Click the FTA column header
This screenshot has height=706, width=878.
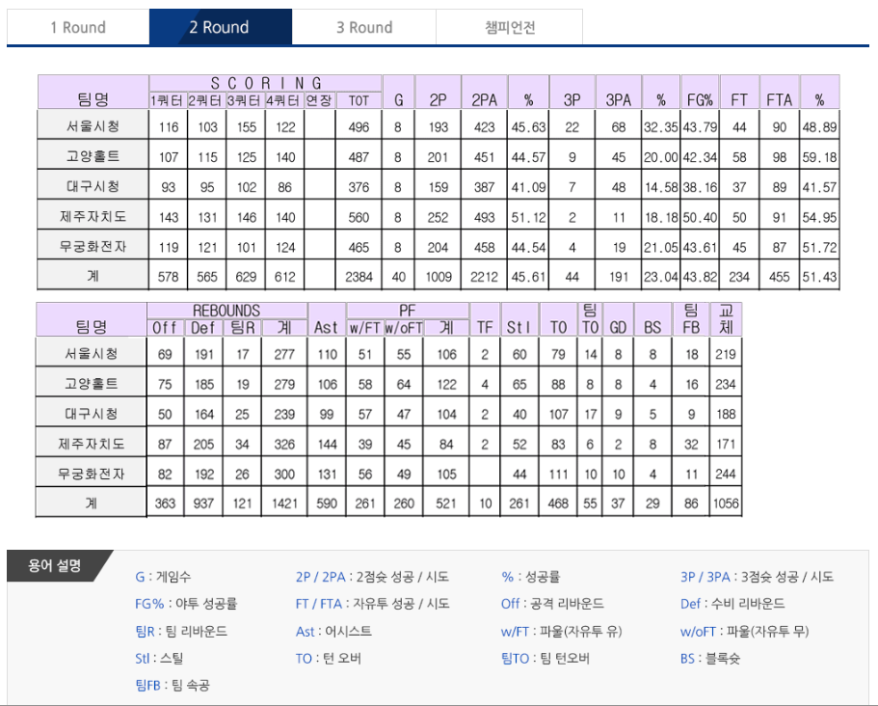pyautogui.click(x=780, y=93)
